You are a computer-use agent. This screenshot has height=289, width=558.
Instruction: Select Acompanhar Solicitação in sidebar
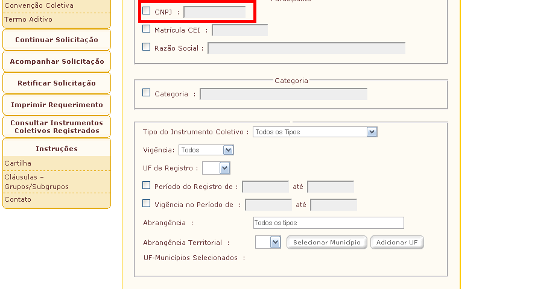(x=57, y=61)
